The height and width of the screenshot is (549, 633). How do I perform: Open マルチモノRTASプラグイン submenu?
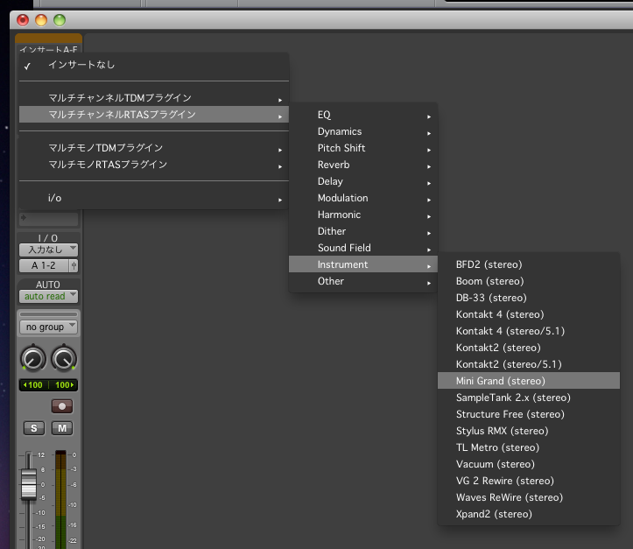(x=154, y=165)
